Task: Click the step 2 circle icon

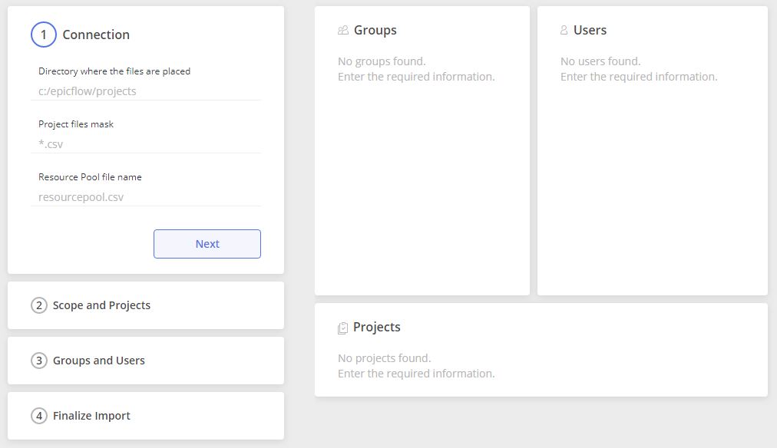Action: coord(39,305)
